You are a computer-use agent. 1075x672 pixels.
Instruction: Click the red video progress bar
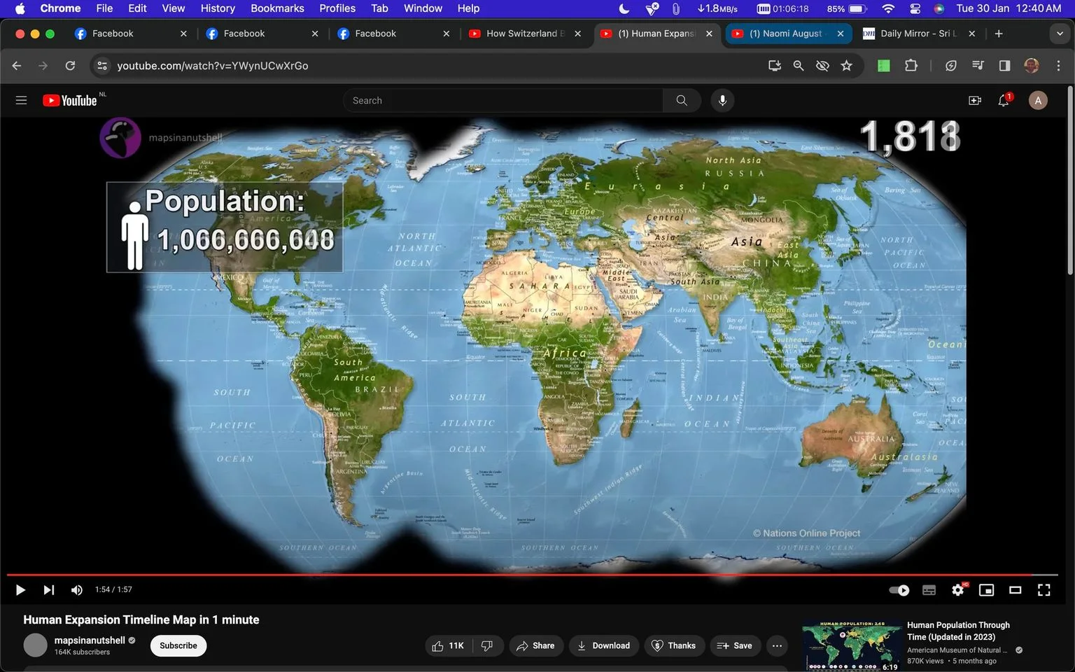pos(532,575)
